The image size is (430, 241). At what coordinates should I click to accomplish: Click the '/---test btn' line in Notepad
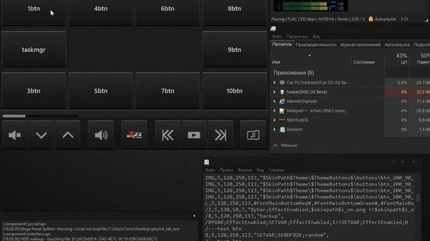[x=224, y=229]
